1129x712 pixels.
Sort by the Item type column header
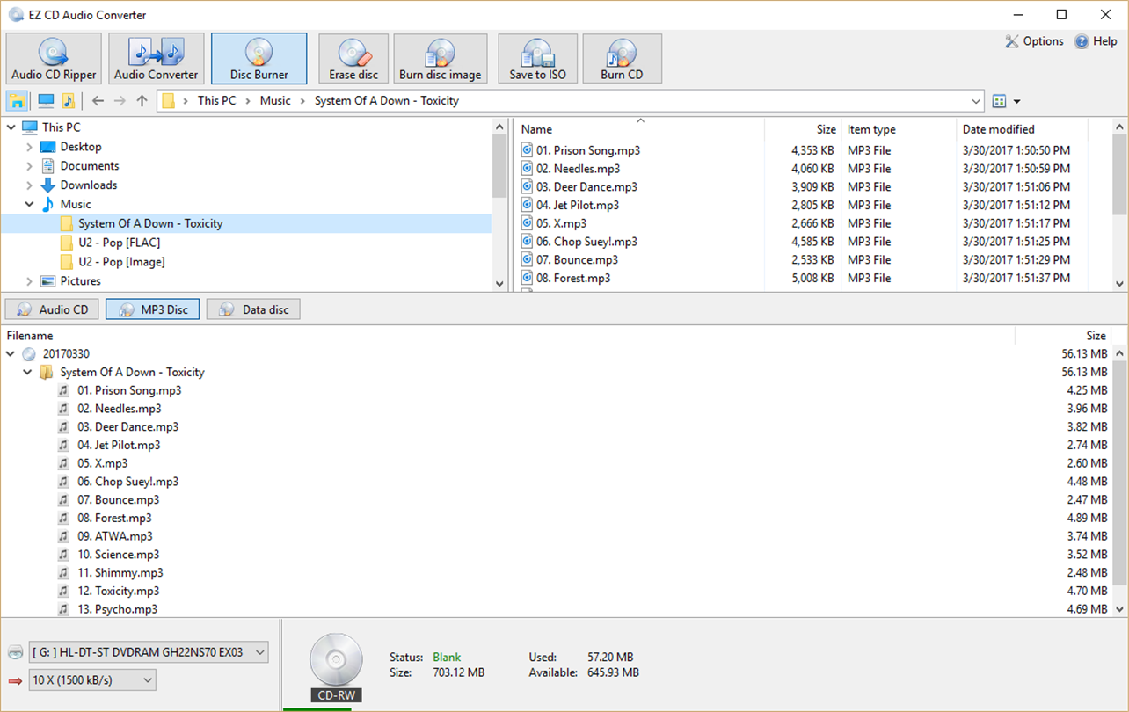click(899, 129)
